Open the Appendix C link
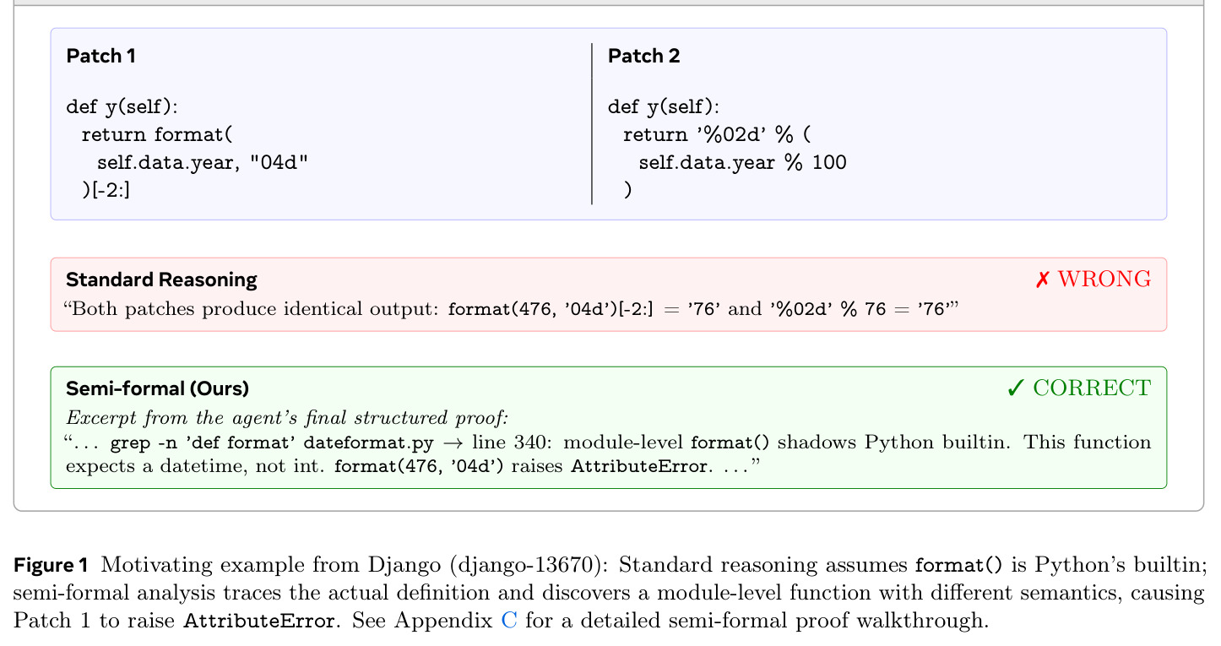The image size is (1221, 646). (x=508, y=622)
